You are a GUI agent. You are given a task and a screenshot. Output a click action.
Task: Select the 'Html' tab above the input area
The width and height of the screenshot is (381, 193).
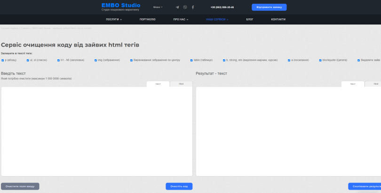pos(181,84)
